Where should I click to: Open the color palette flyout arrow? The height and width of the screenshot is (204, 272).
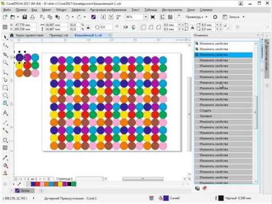click(14, 184)
